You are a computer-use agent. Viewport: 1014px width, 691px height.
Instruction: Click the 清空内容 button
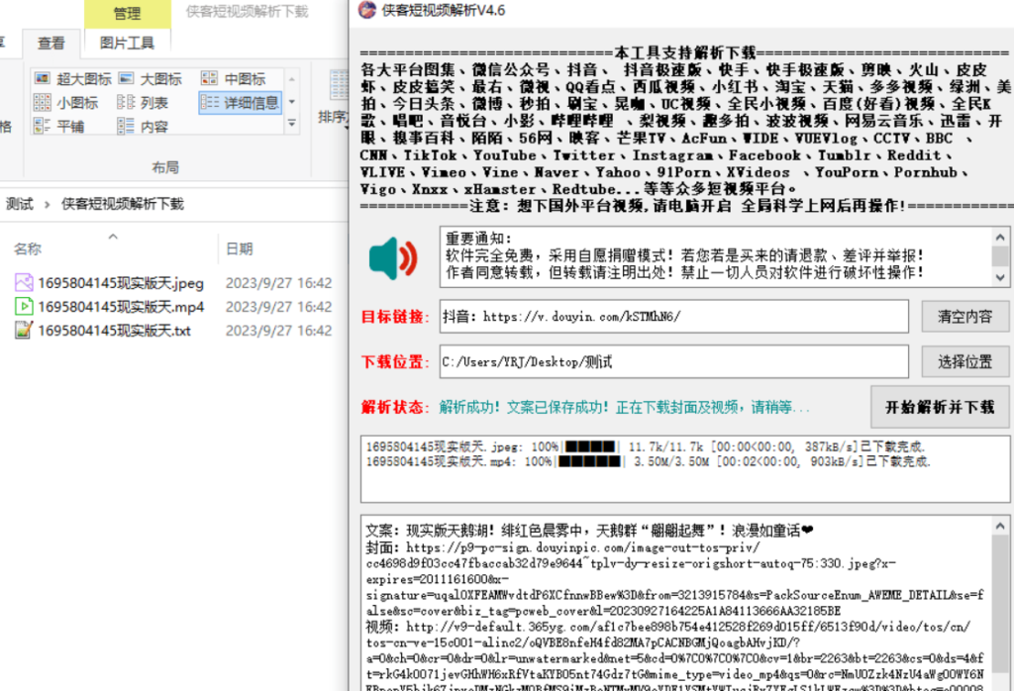click(964, 317)
